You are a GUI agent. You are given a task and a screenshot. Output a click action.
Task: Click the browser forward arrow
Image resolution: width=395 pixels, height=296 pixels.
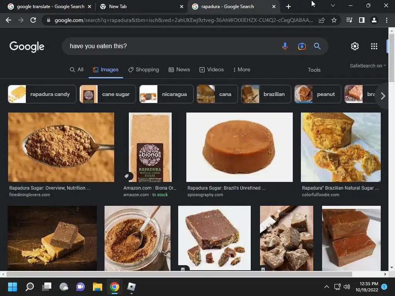tap(21, 20)
